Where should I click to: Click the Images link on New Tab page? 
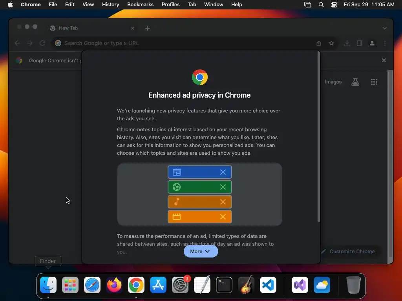coord(333,82)
